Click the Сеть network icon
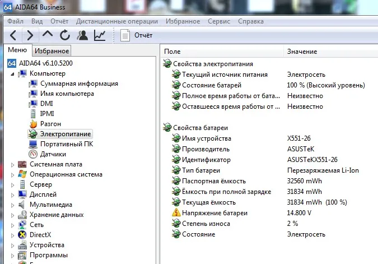The image size is (378, 264). click(22, 225)
